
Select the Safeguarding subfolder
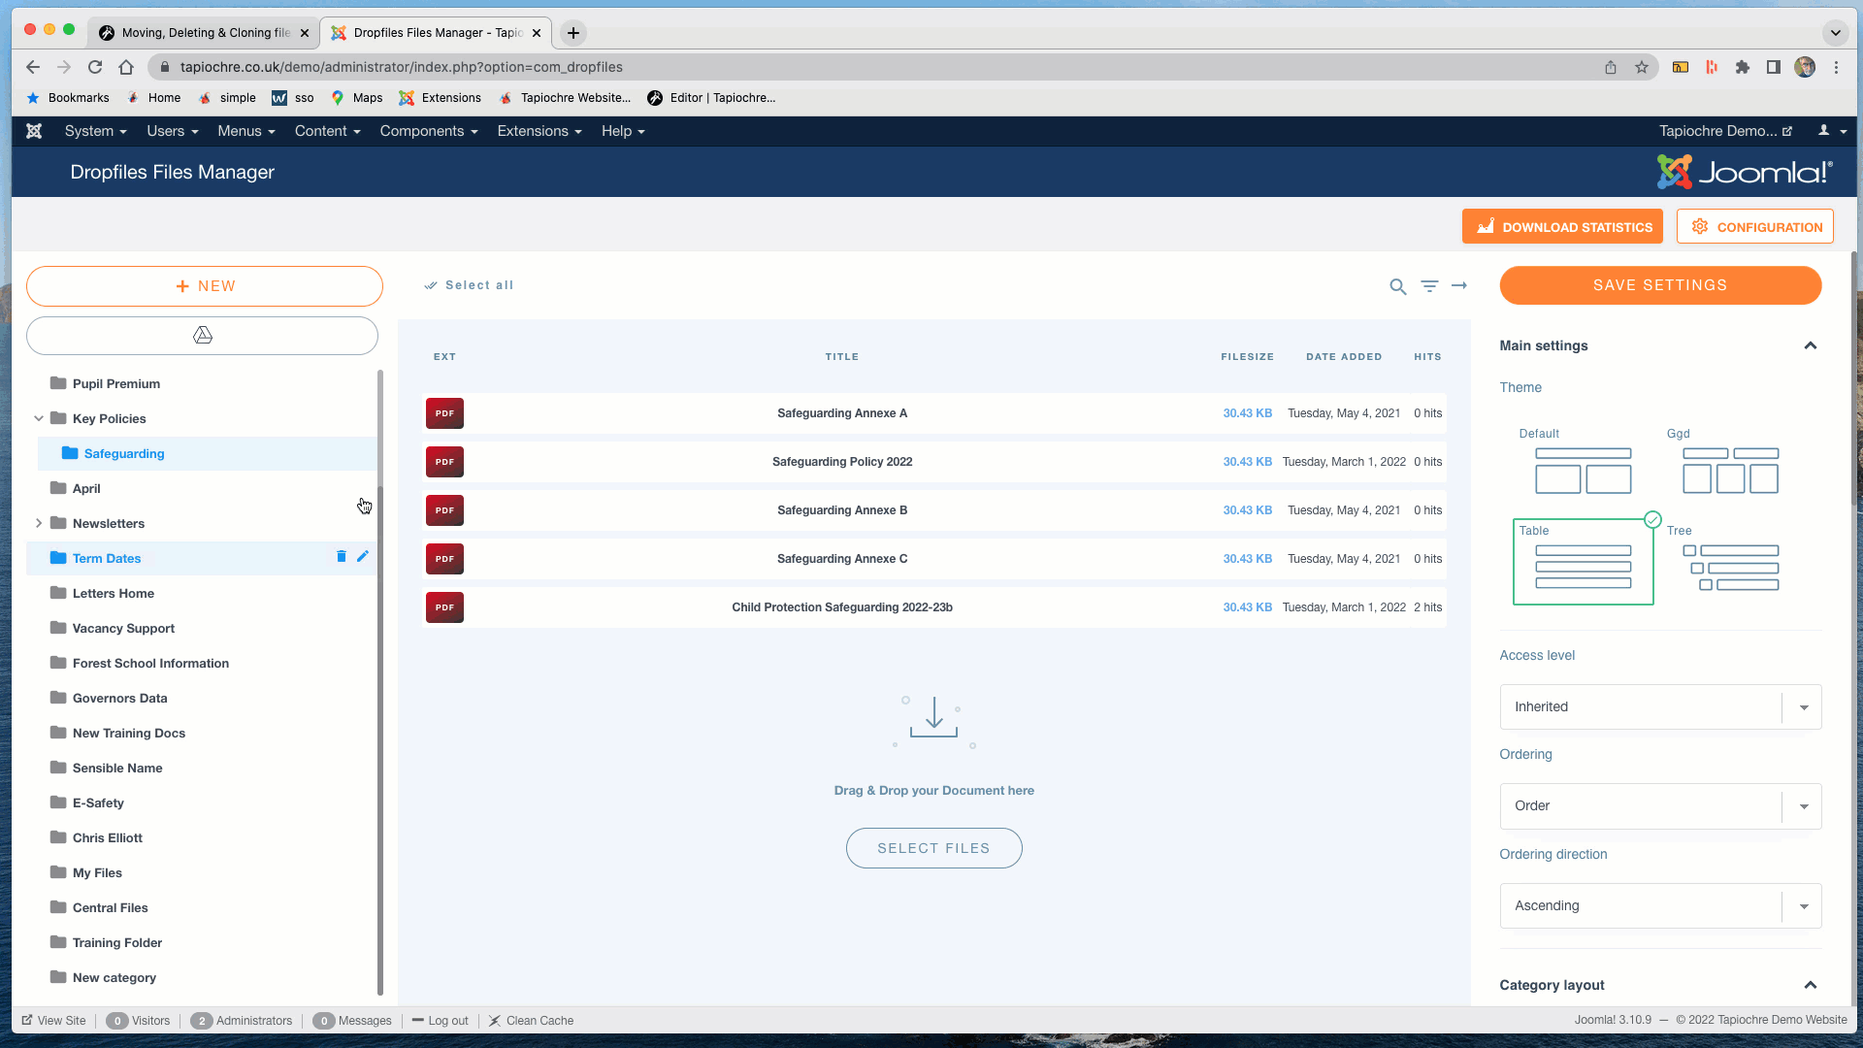pyautogui.click(x=124, y=454)
